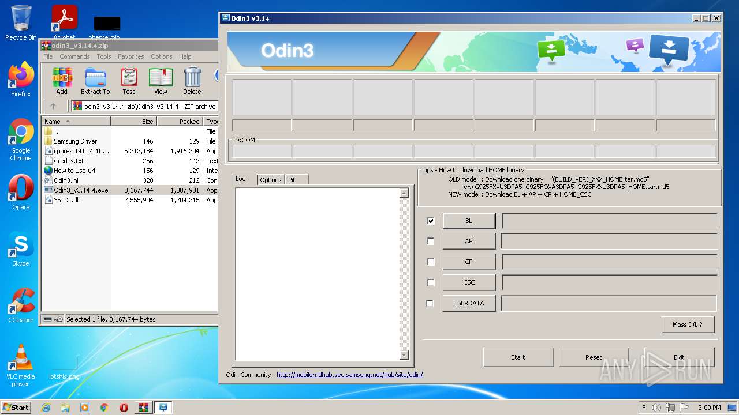Click the AP file path field
The height and width of the screenshot is (415, 739).
click(x=609, y=241)
